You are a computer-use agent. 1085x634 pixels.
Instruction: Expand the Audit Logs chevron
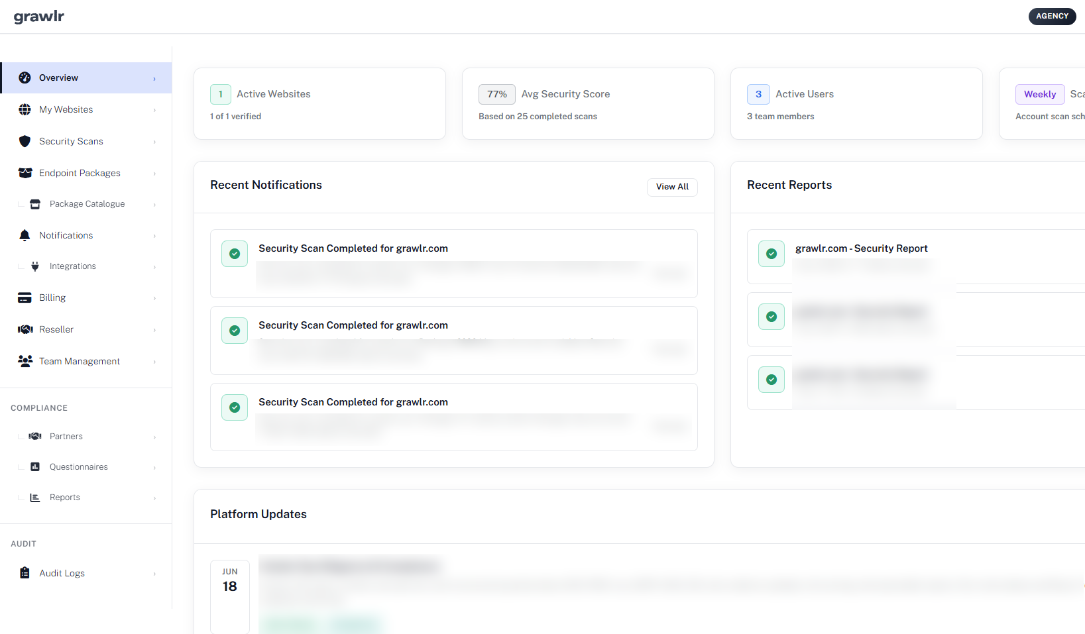click(x=154, y=574)
